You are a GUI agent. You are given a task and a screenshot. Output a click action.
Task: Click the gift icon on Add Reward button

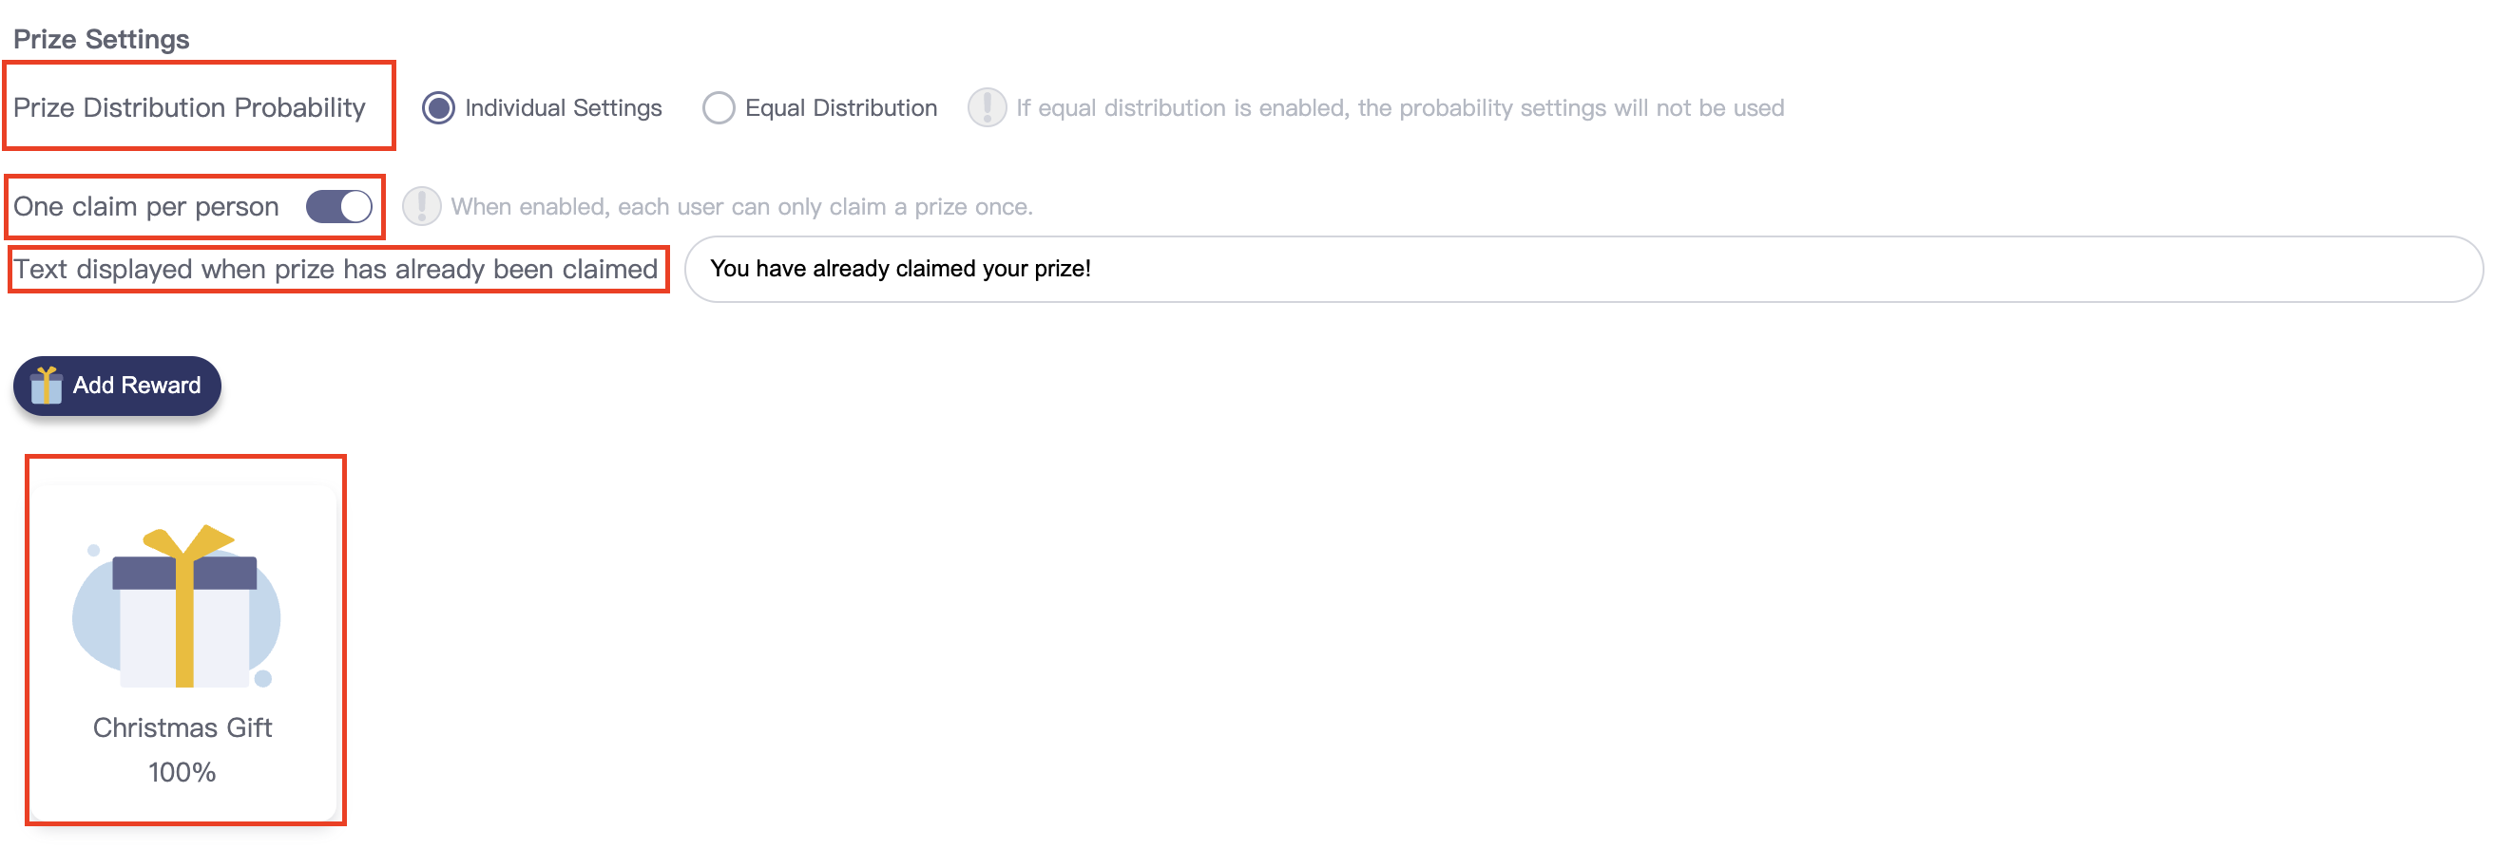point(46,386)
